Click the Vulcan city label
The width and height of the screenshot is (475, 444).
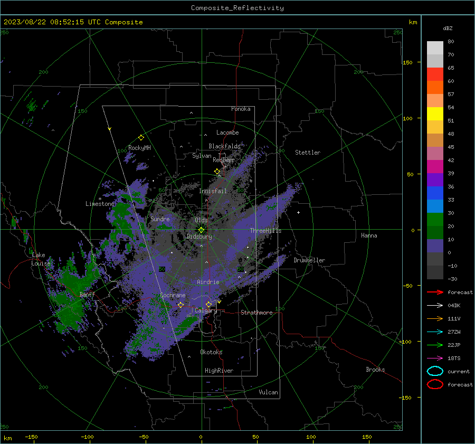pyautogui.click(x=269, y=392)
